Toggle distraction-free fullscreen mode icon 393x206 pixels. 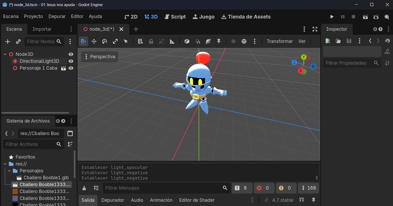click(x=315, y=29)
